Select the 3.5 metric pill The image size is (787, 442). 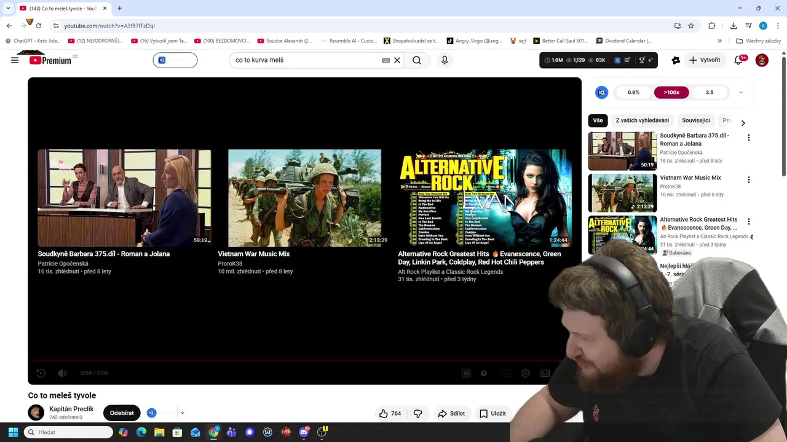coord(710,93)
